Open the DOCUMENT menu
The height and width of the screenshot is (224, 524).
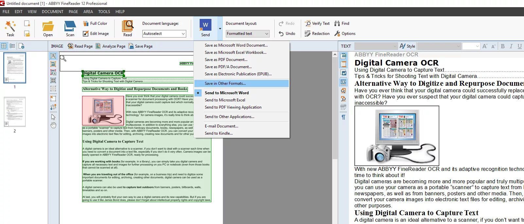pyautogui.click(x=53, y=11)
